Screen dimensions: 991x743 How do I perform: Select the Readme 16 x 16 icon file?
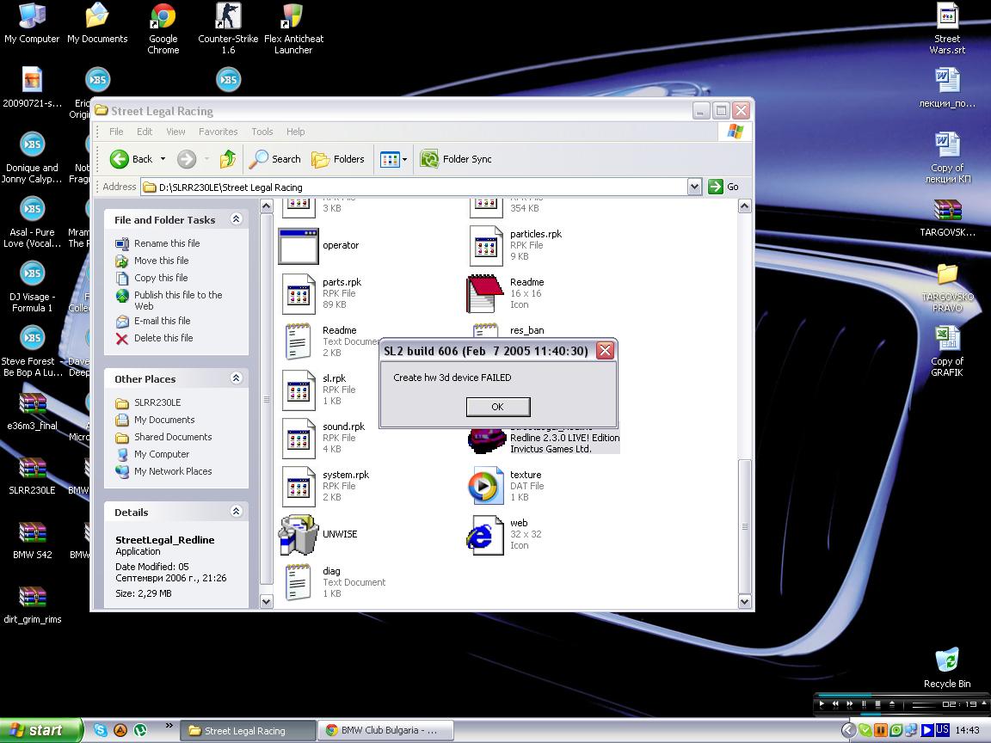pos(484,294)
